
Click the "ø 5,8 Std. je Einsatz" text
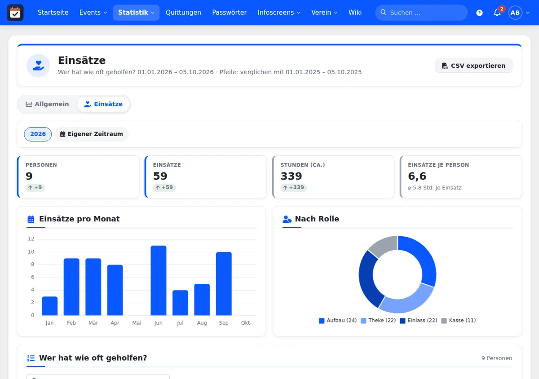pos(435,188)
